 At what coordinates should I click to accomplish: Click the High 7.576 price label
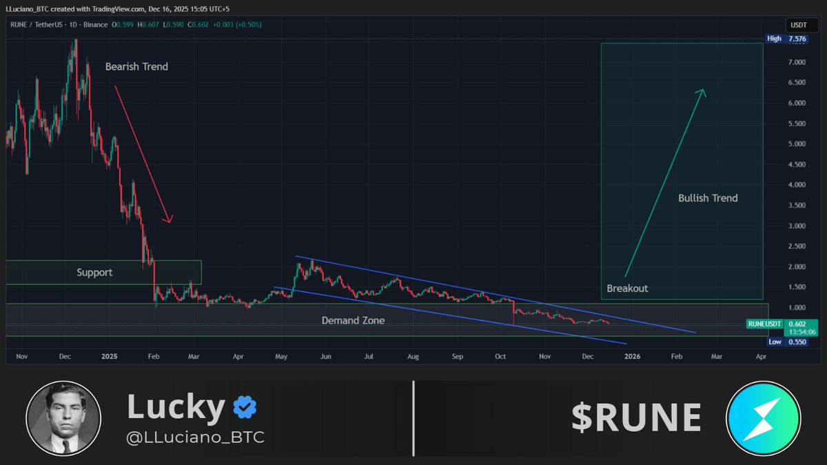click(786, 39)
